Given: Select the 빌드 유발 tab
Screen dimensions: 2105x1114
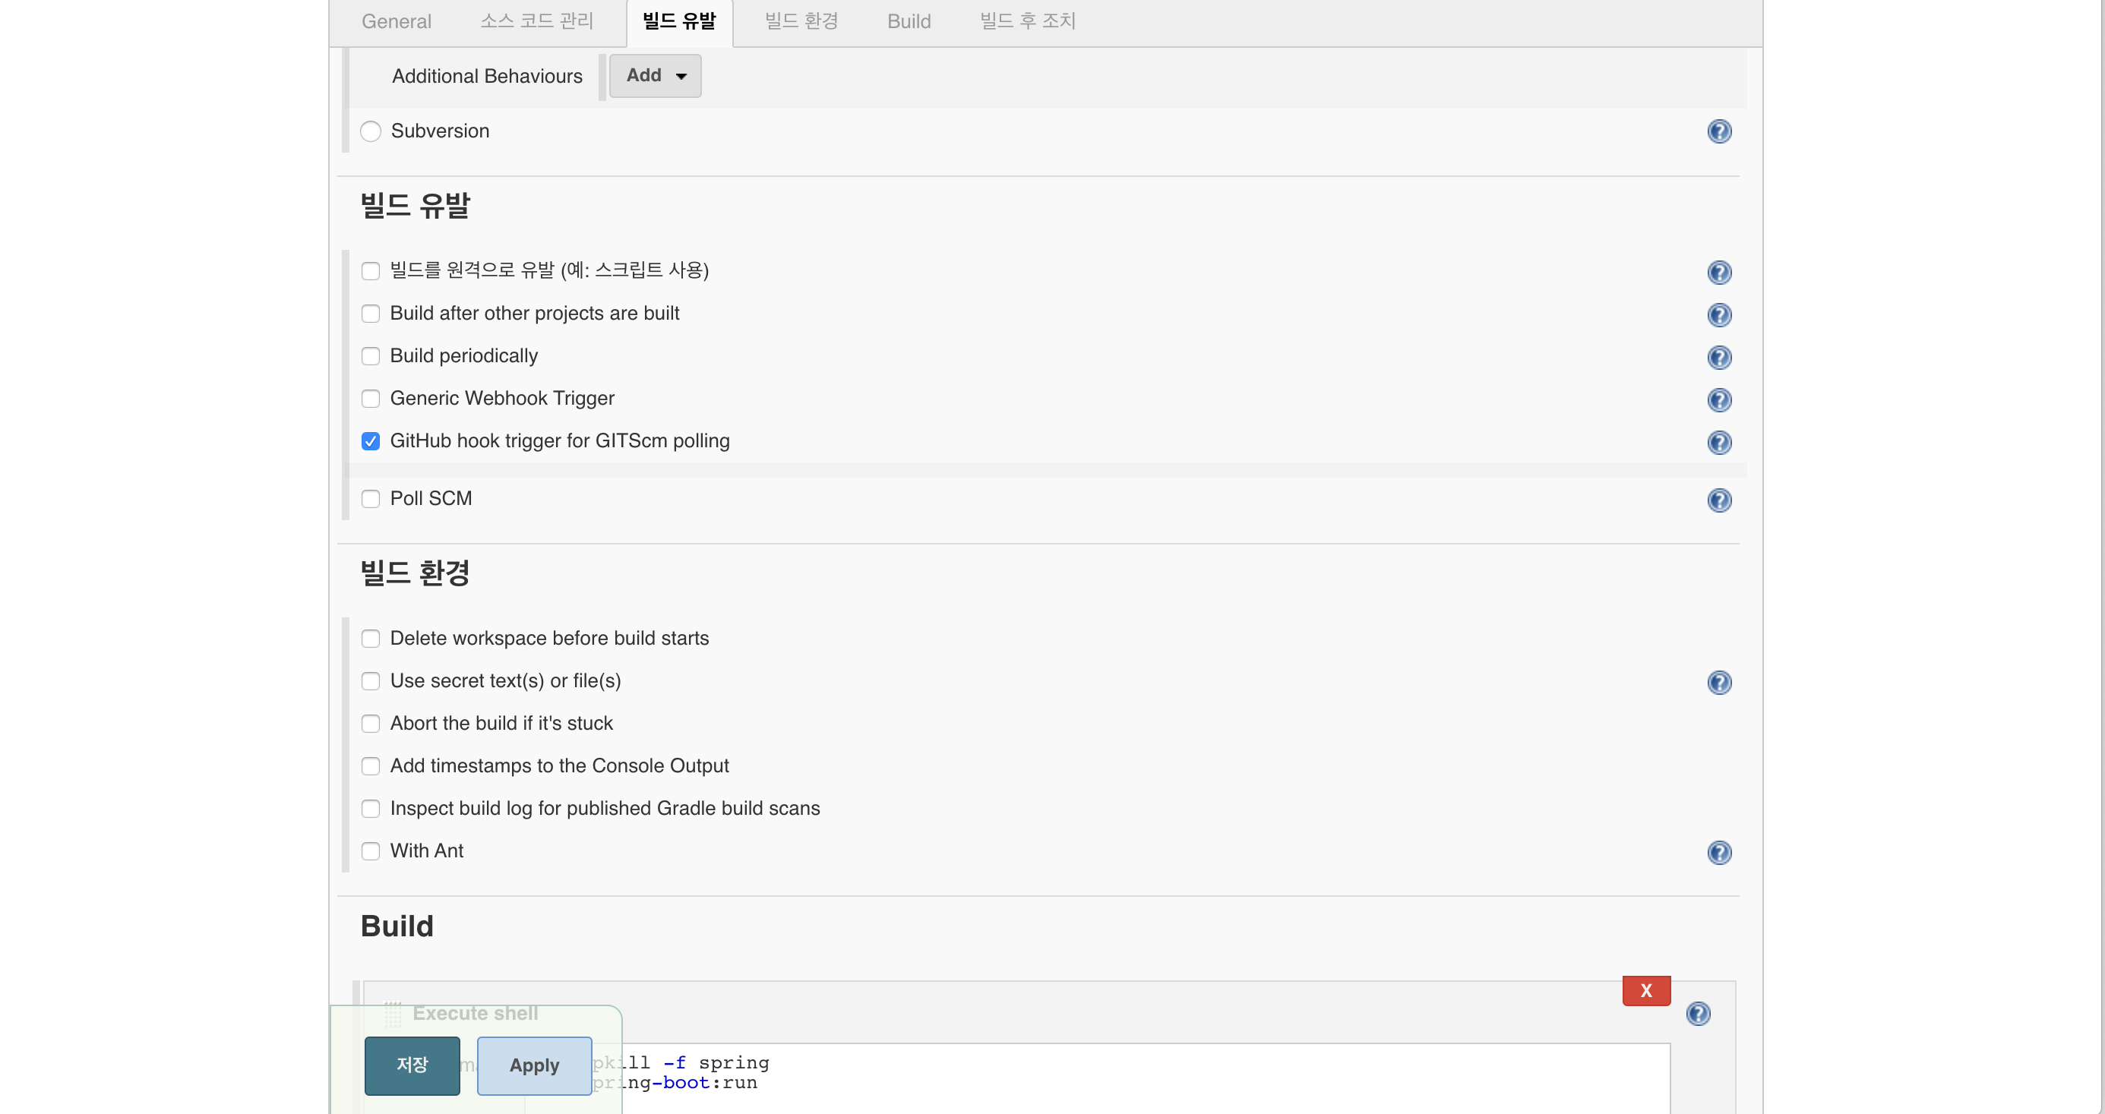Looking at the screenshot, I should [679, 21].
